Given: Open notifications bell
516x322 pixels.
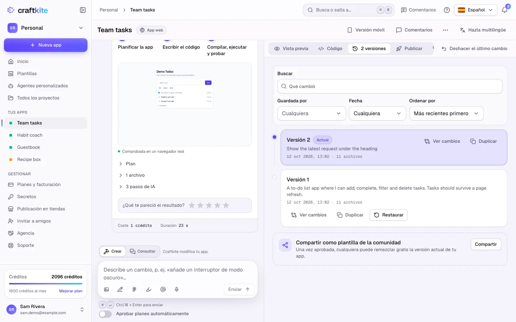Looking at the screenshot, I should pos(505,10).
